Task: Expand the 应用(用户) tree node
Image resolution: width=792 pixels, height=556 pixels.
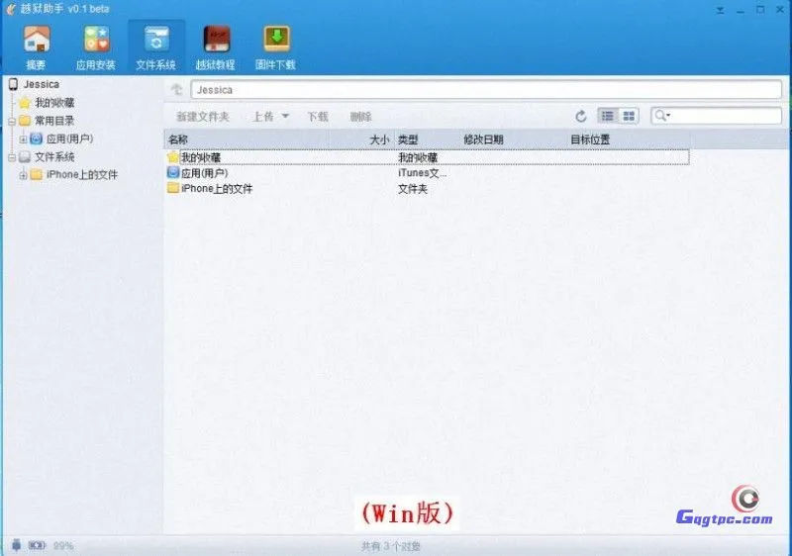Action: [x=23, y=139]
